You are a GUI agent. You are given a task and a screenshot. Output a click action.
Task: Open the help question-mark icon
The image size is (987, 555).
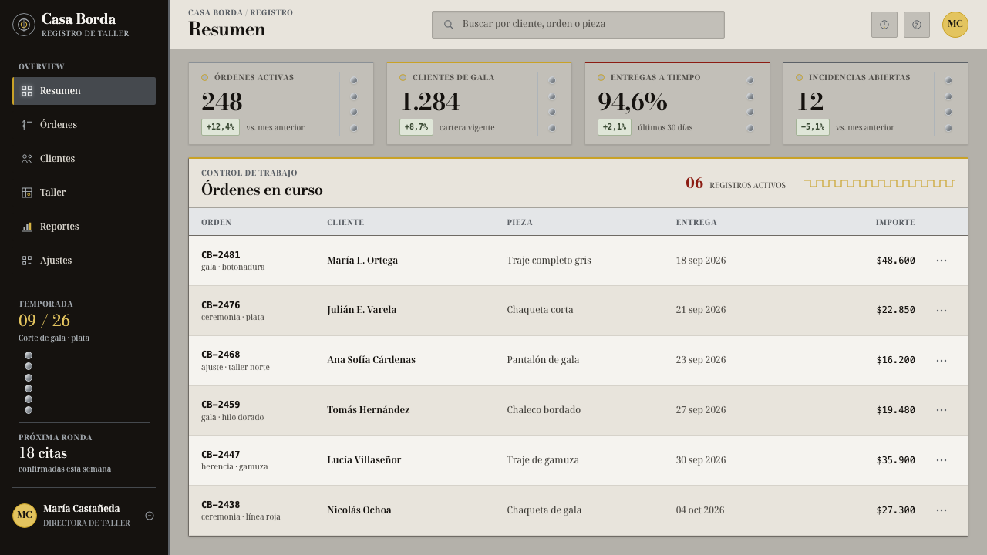point(917,25)
